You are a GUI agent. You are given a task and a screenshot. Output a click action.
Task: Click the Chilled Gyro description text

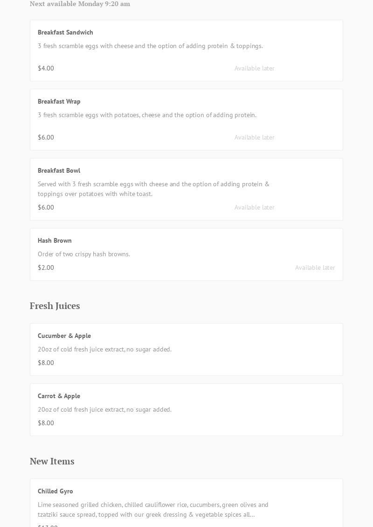(x=153, y=509)
